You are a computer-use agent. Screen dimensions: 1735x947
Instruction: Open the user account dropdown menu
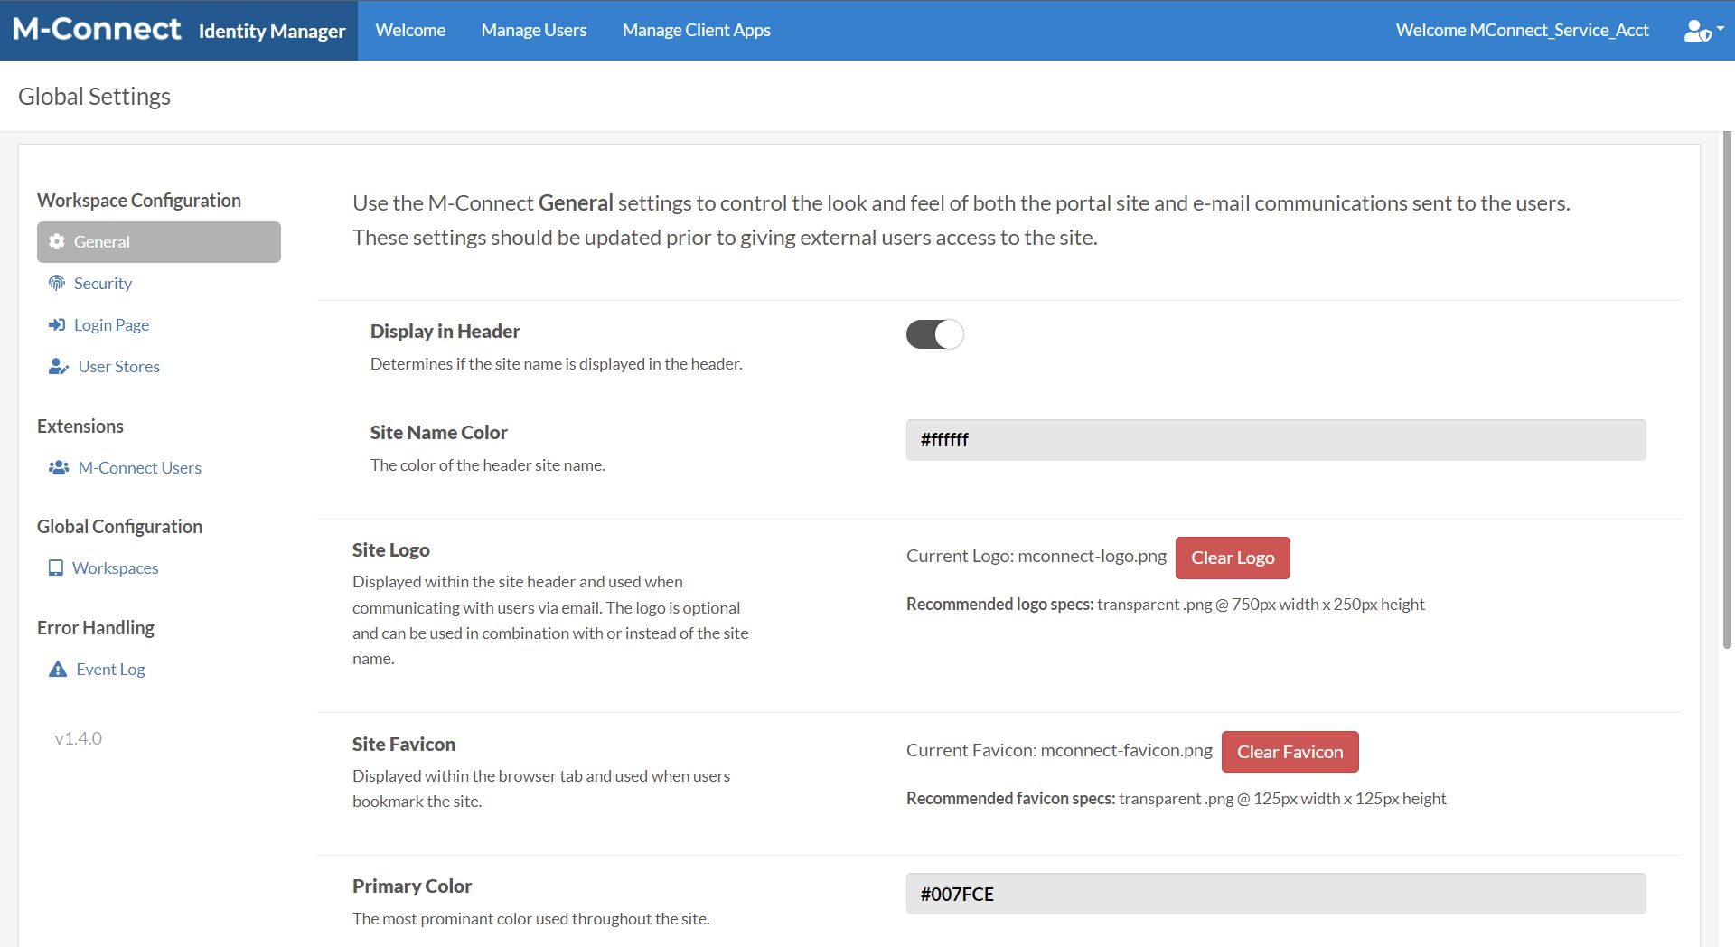1703,30
